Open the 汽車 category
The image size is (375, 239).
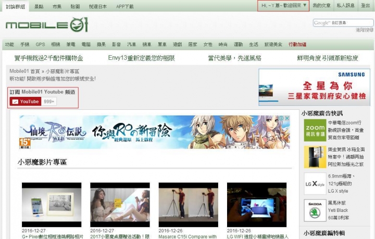pos(132,44)
